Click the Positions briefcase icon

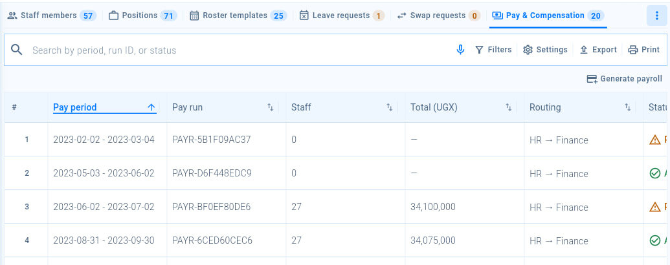[113, 16]
